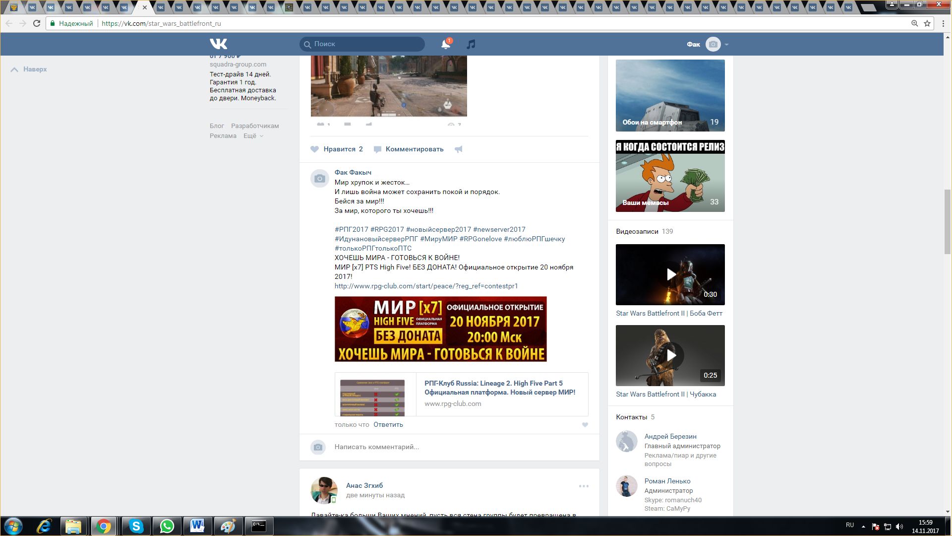Open rpg-club.com start/peace link
The width and height of the screenshot is (952, 536).
(x=426, y=286)
